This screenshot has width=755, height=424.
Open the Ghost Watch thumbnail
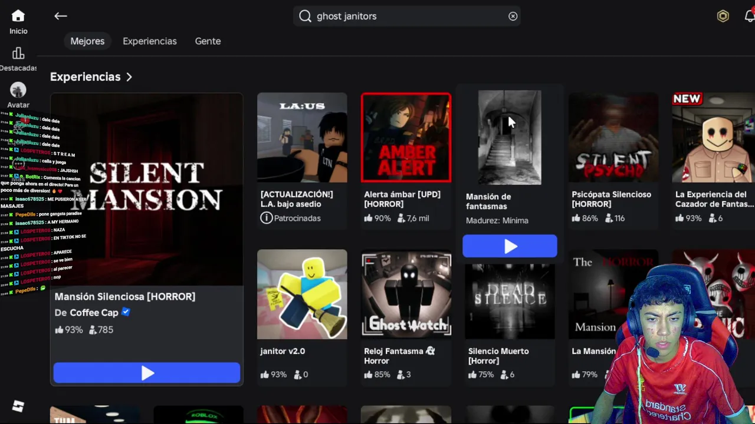[406, 294]
